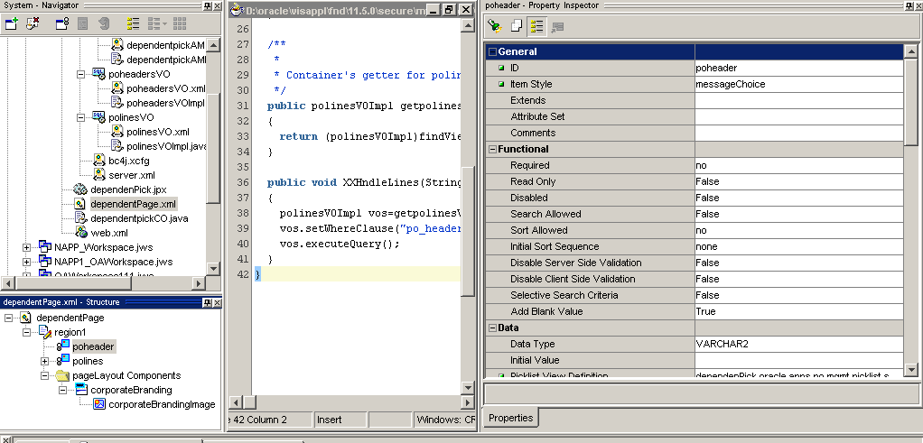Viewport: 923px width, 443px height.
Task: Click the code editor scroll up arrow
Action: coord(468,24)
